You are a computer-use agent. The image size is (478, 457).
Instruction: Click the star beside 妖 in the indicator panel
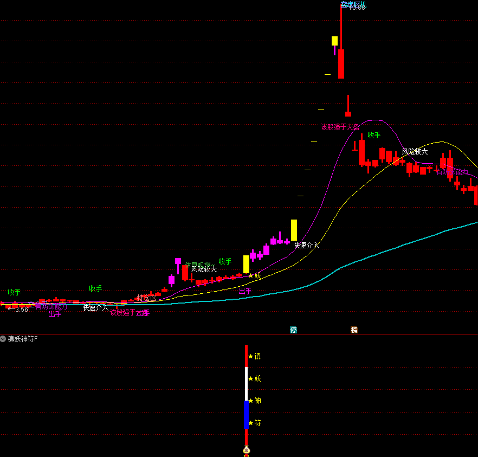click(x=250, y=379)
